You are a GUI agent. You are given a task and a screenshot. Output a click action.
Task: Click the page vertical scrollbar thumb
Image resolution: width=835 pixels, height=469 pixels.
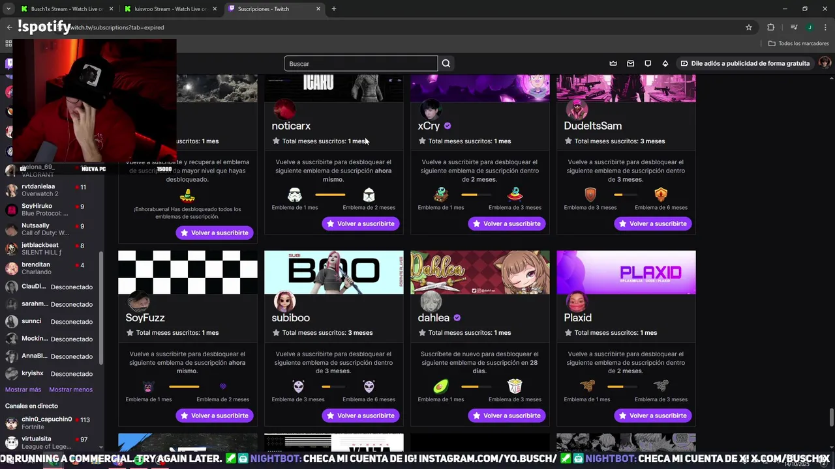tap(831, 417)
